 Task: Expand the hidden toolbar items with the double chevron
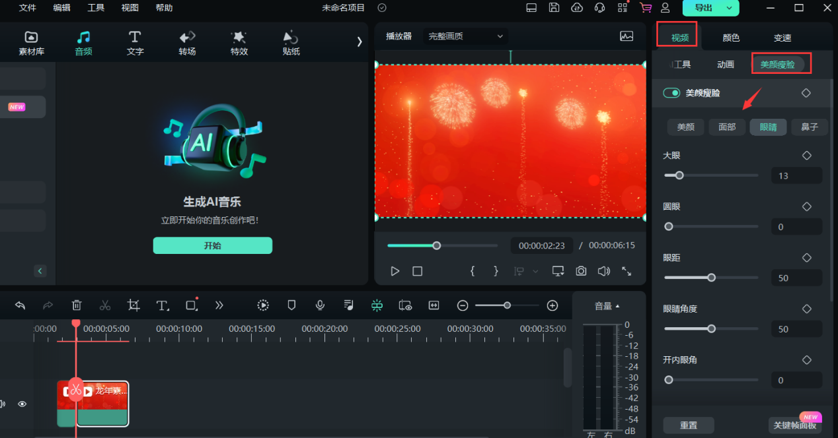[218, 305]
